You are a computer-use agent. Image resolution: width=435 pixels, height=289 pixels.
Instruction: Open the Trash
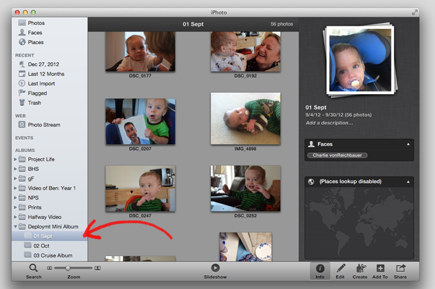[34, 103]
